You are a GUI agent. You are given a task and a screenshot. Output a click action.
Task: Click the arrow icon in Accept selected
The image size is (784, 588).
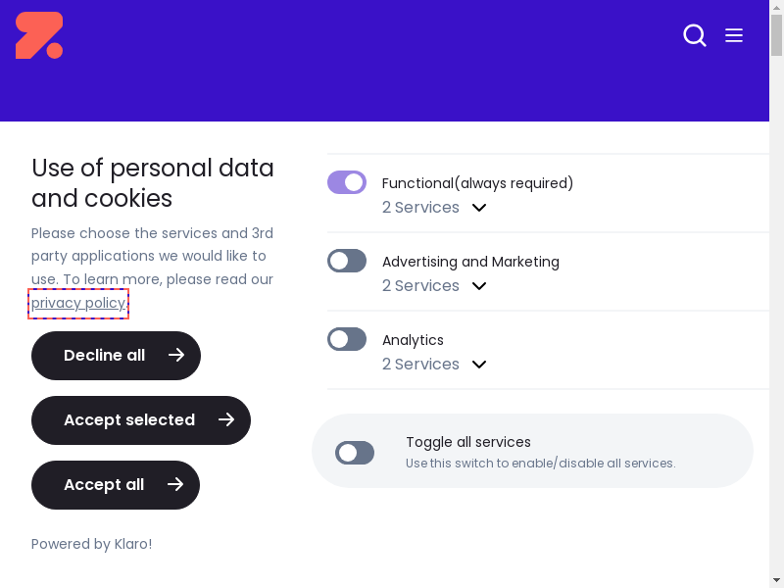point(226,419)
